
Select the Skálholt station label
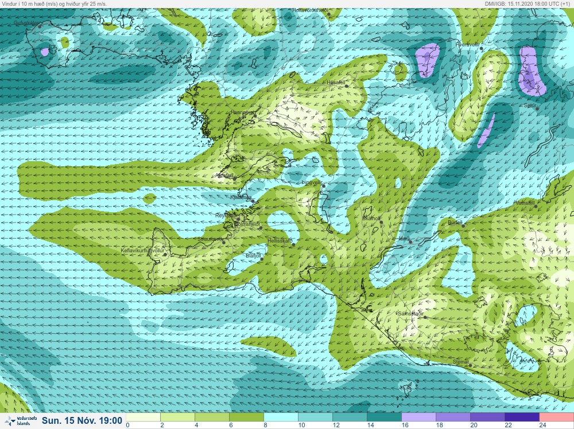tap(371, 219)
